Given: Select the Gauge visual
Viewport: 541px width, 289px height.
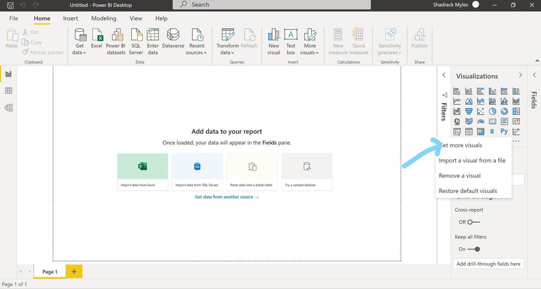Looking at the screenshot, I should [481, 121].
